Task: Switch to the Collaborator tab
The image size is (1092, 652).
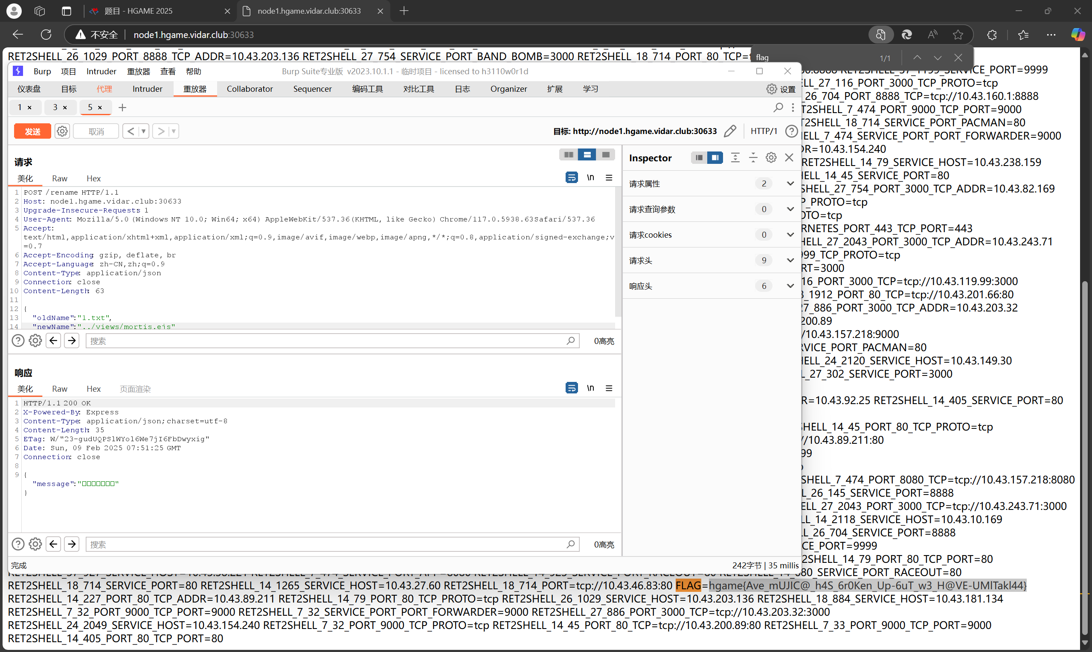Action: click(250, 89)
